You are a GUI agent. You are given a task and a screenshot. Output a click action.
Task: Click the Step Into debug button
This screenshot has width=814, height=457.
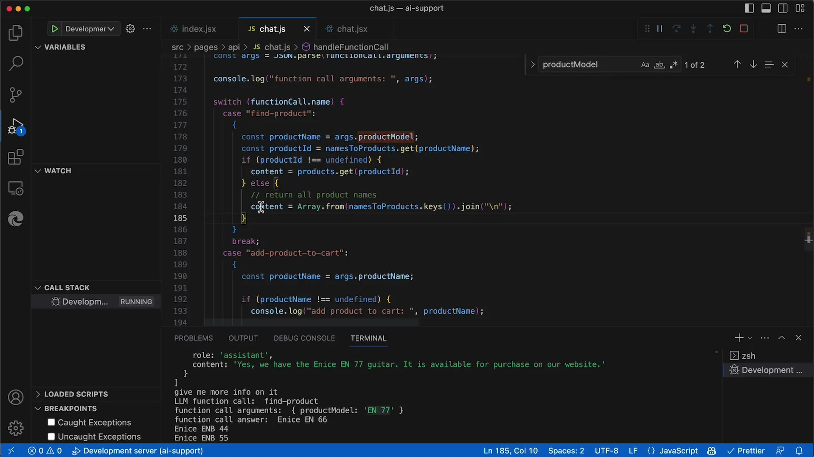coord(693,29)
